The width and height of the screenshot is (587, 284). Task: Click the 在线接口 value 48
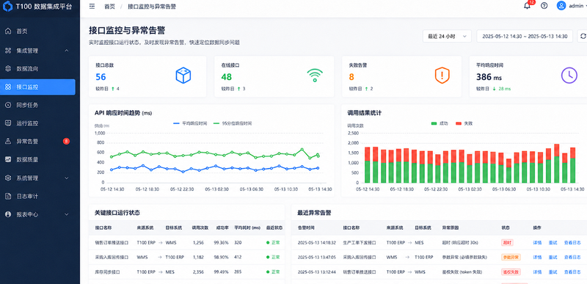227,77
